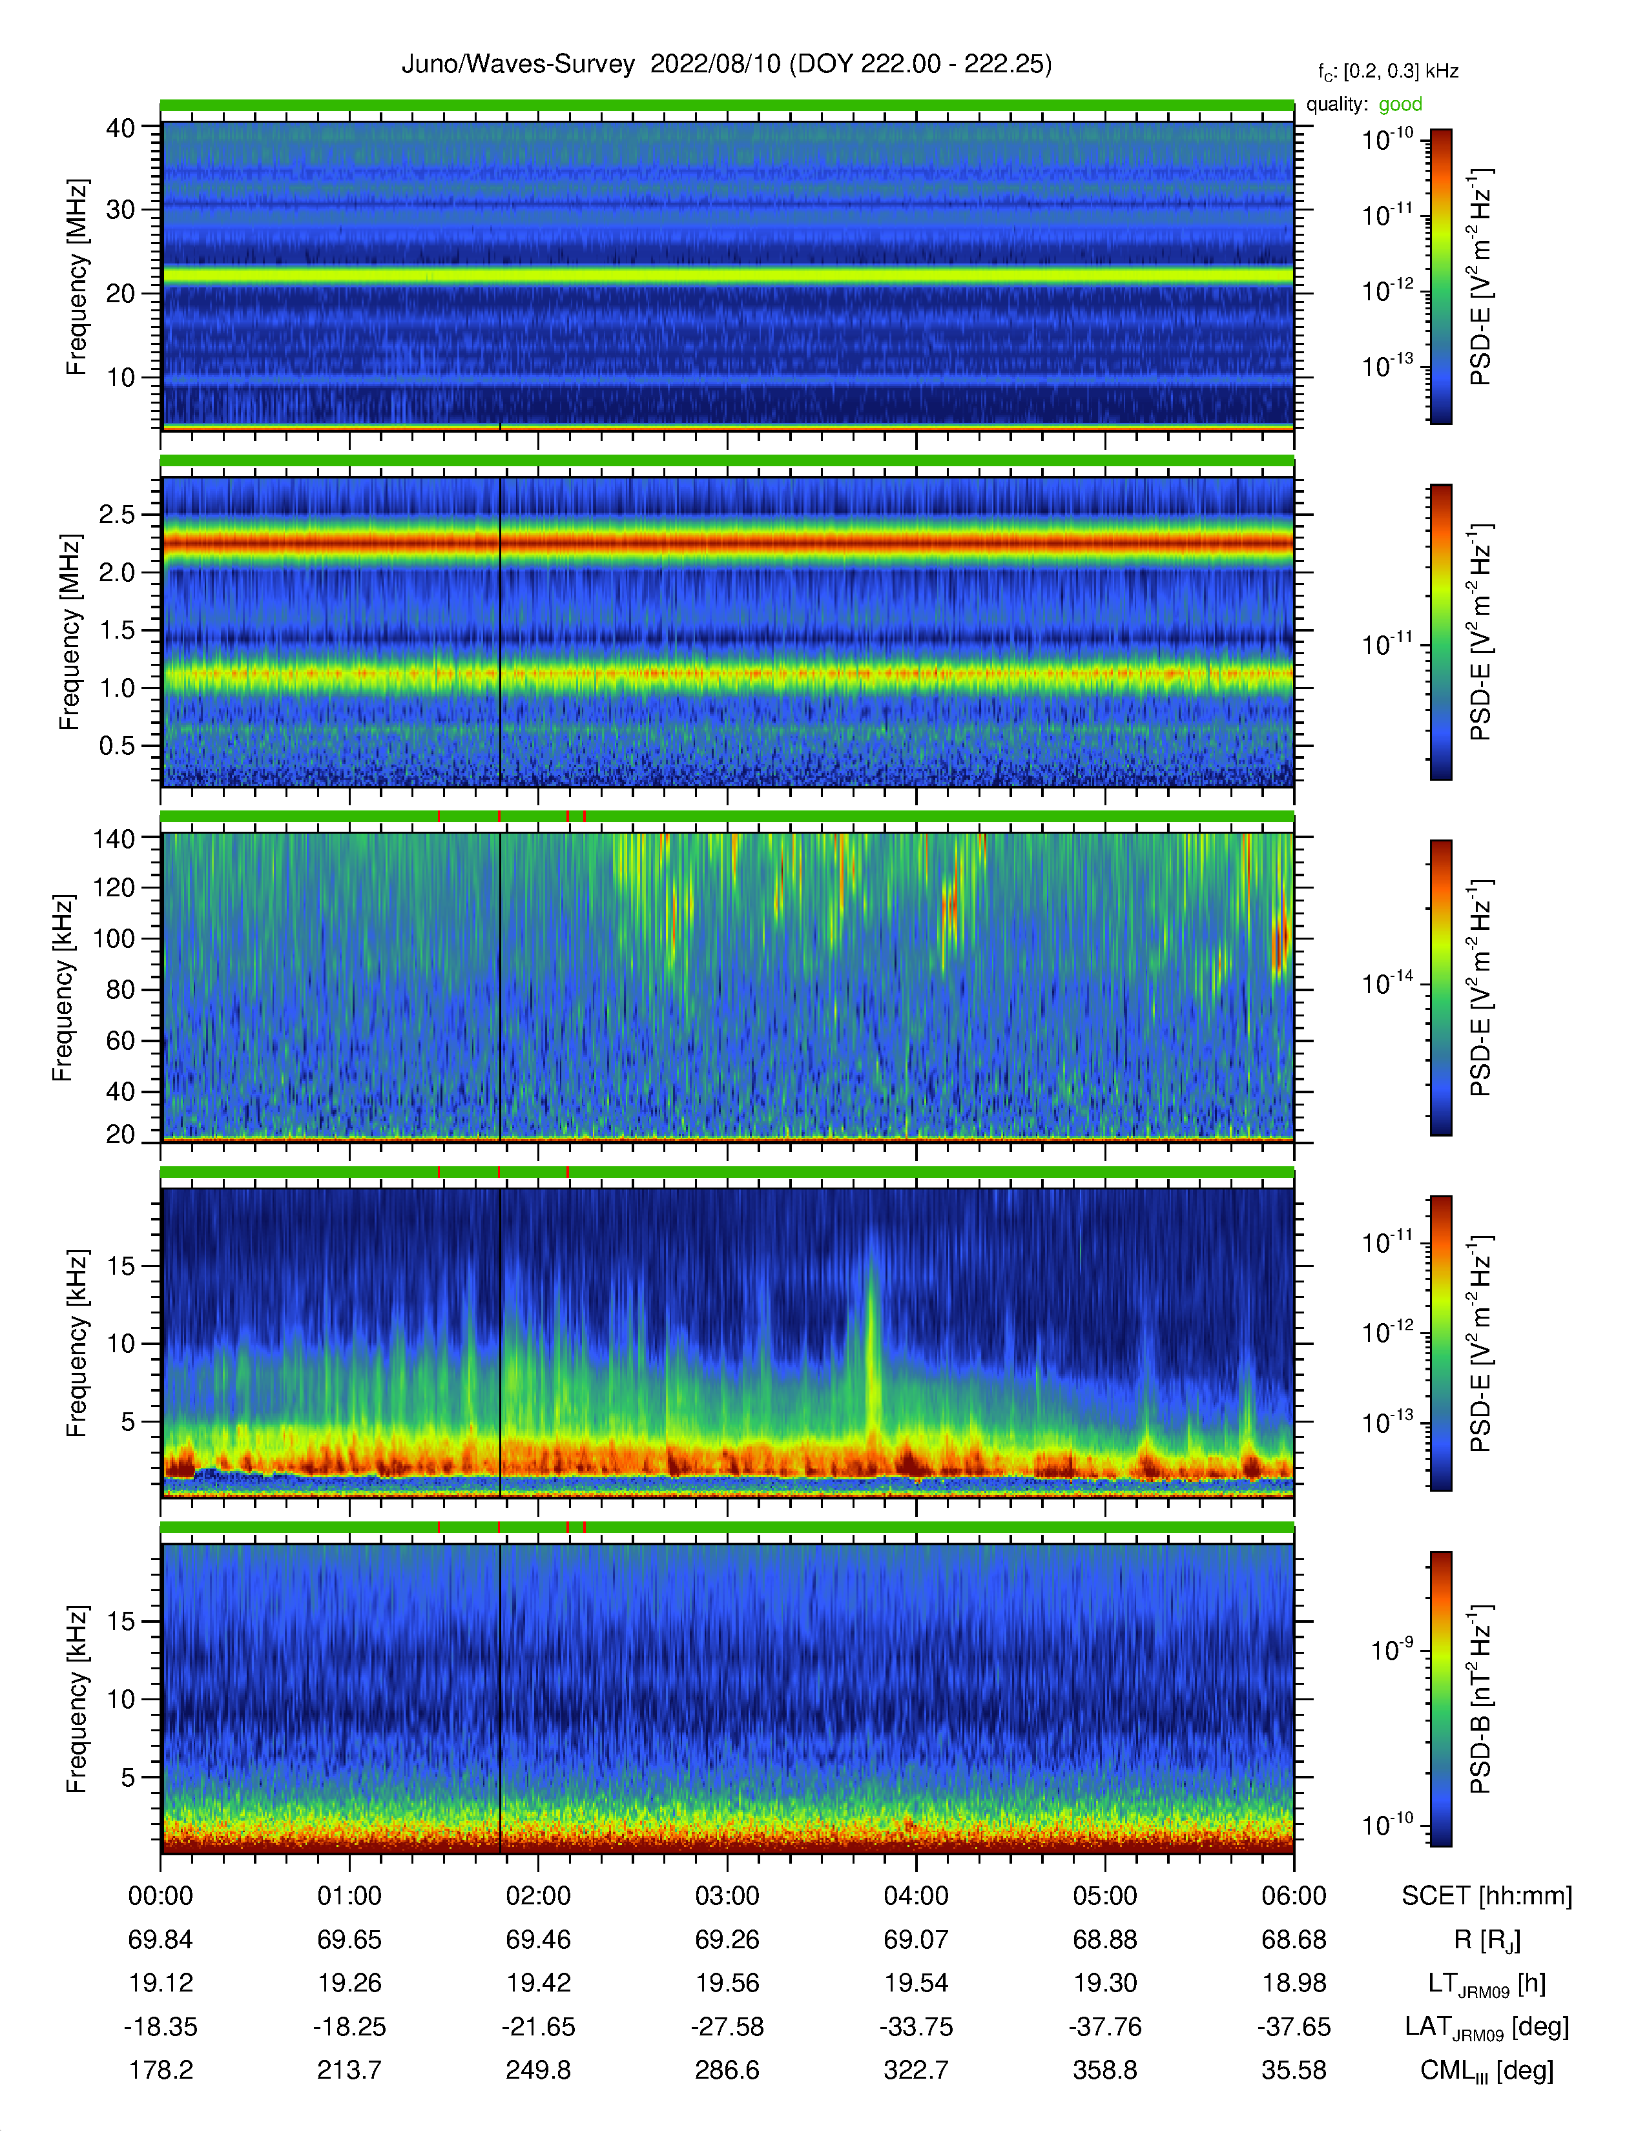Click the top panel PSD-E colorbar
1647x2131 pixels.
1440,276
